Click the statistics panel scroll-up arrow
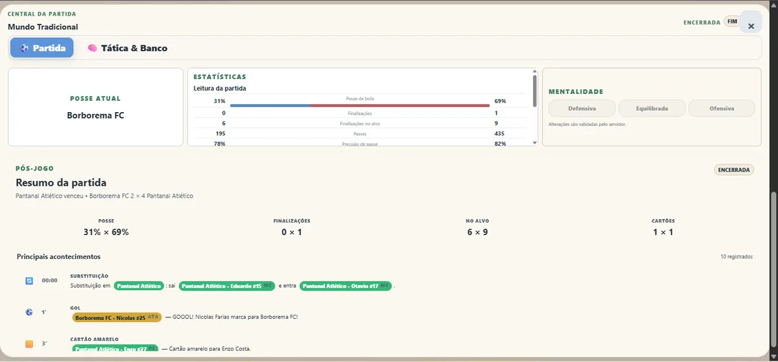Screen dimensions: 778x362 (535, 72)
